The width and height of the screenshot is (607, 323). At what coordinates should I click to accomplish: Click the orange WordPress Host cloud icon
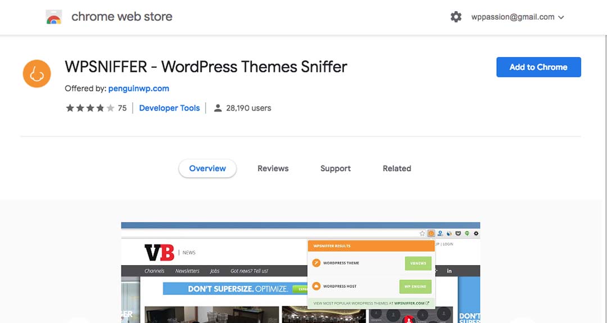tap(316, 286)
